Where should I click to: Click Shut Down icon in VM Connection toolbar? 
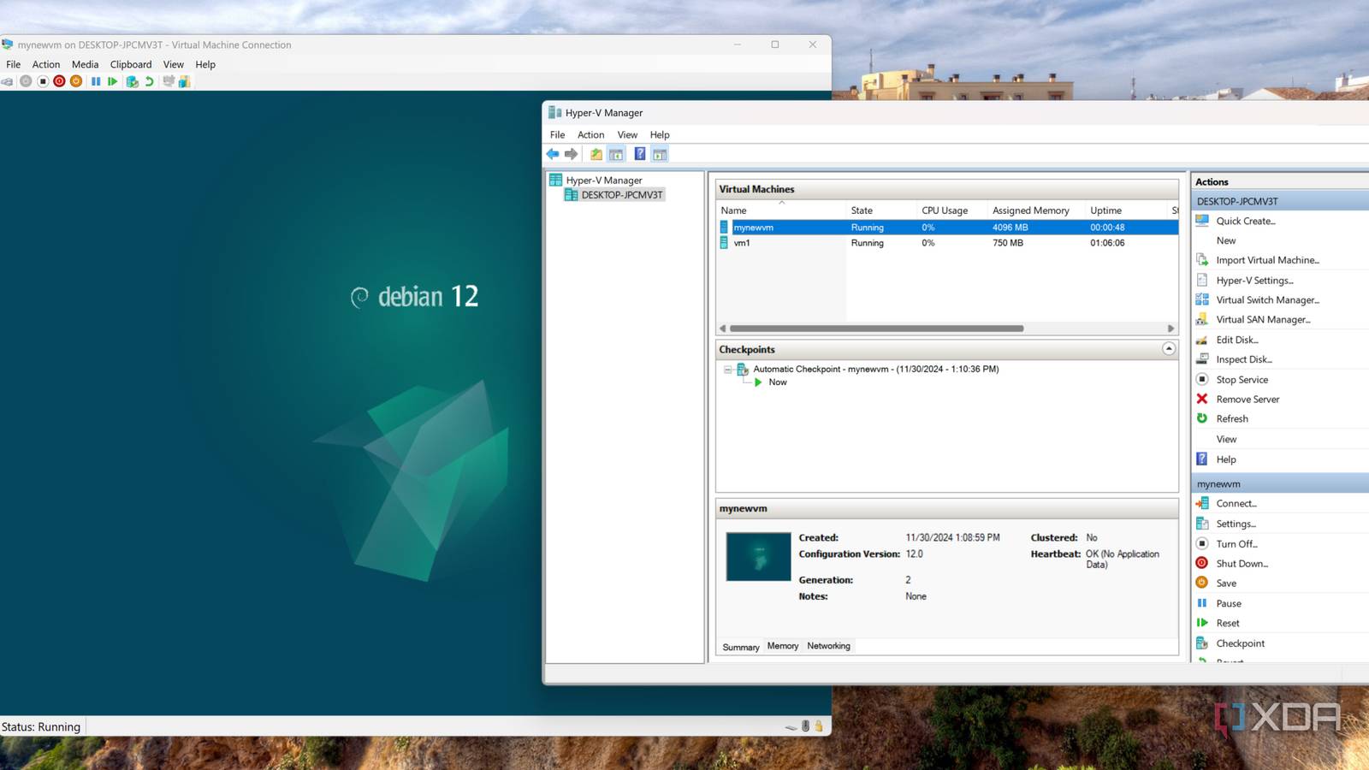(x=59, y=81)
